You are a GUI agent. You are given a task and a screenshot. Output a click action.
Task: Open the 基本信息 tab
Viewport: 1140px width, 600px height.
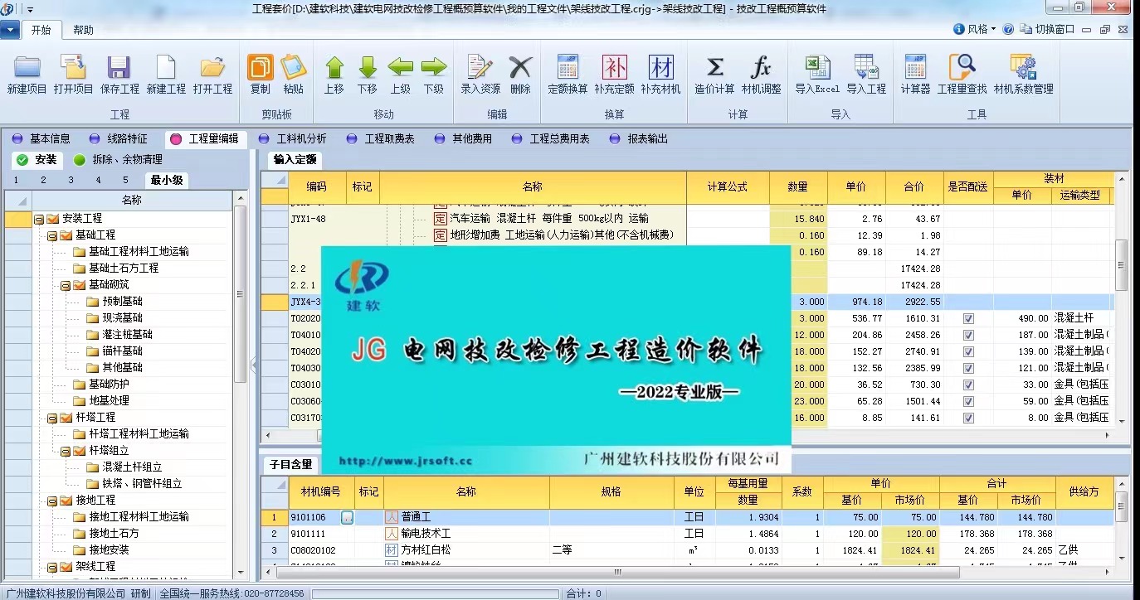point(41,139)
